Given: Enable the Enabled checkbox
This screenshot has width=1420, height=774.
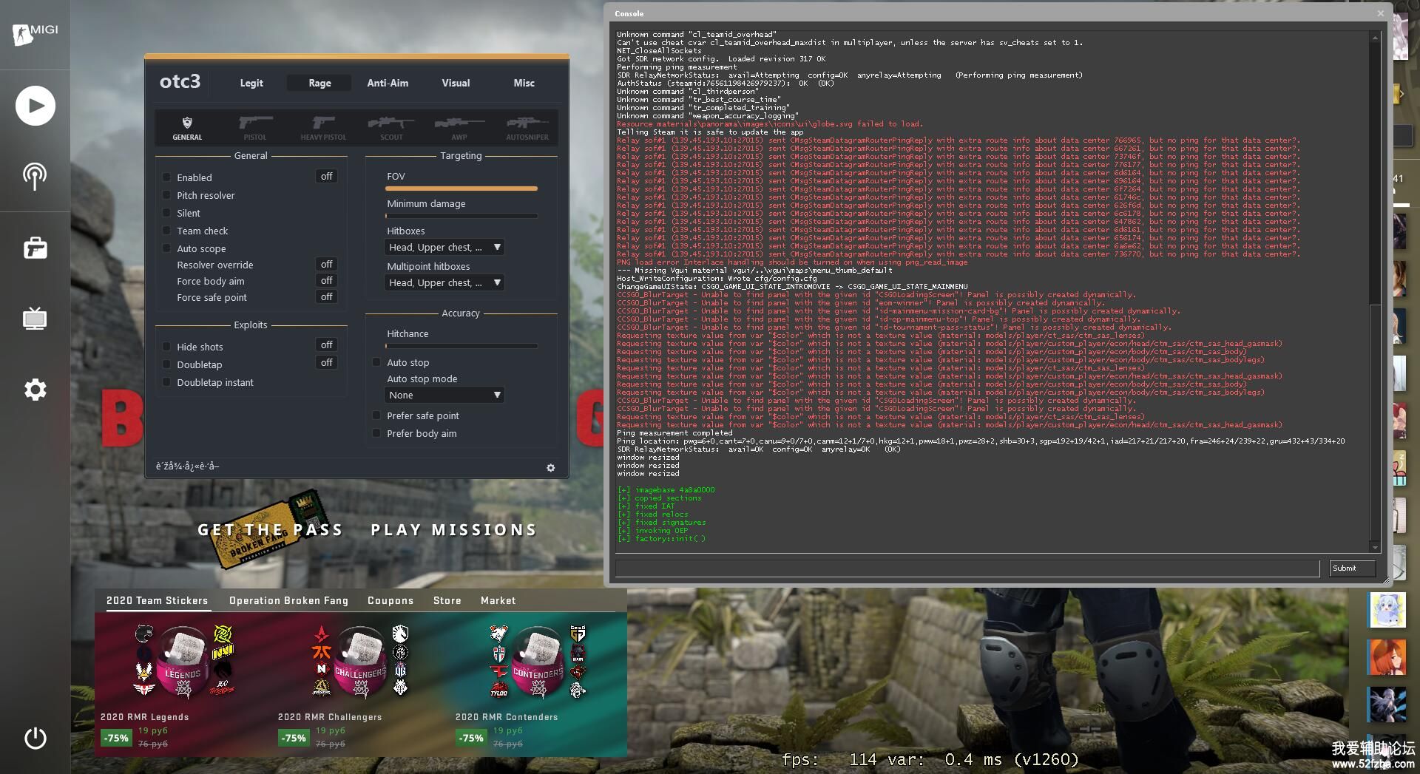Looking at the screenshot, I should tap(166, 177).
